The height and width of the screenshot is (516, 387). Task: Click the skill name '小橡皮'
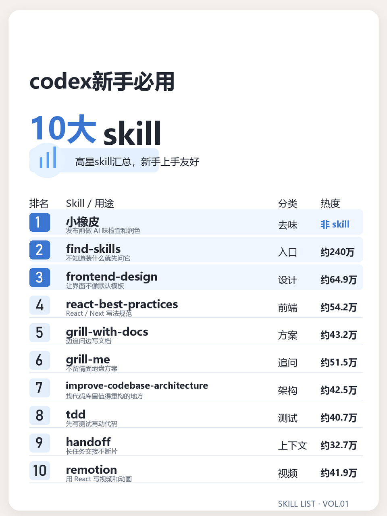tap(82, 222)
